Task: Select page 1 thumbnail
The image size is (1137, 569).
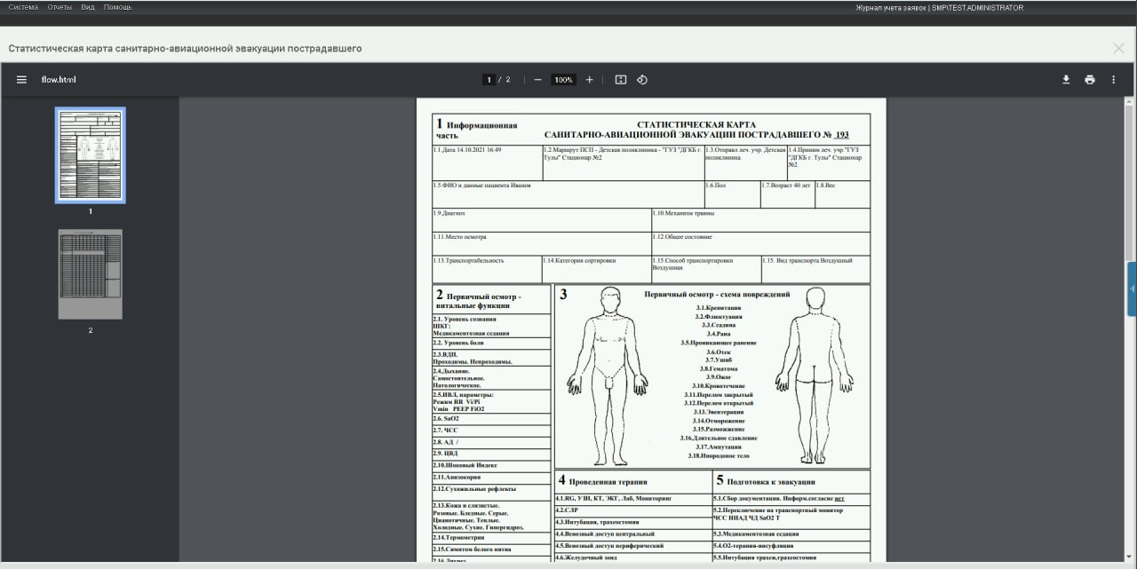Action: coord(91,155)
